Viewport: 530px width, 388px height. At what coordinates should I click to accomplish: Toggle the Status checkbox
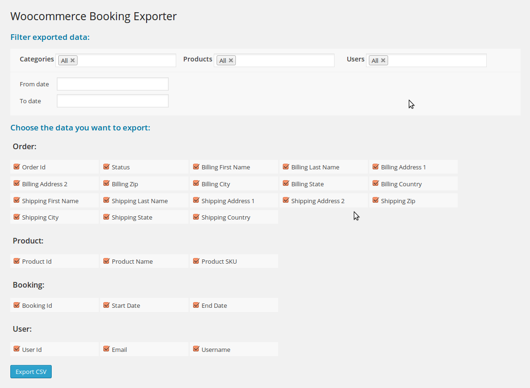pos(106,167)
